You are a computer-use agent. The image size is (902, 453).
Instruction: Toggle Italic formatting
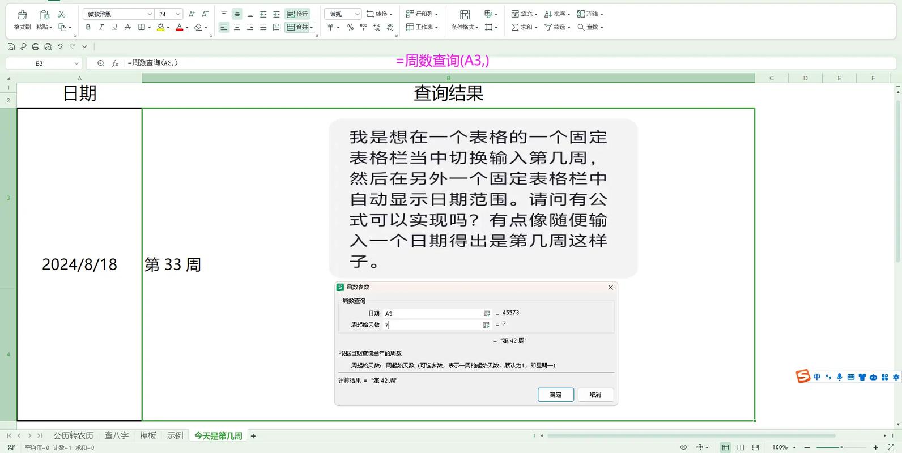[x=101, y=27]
